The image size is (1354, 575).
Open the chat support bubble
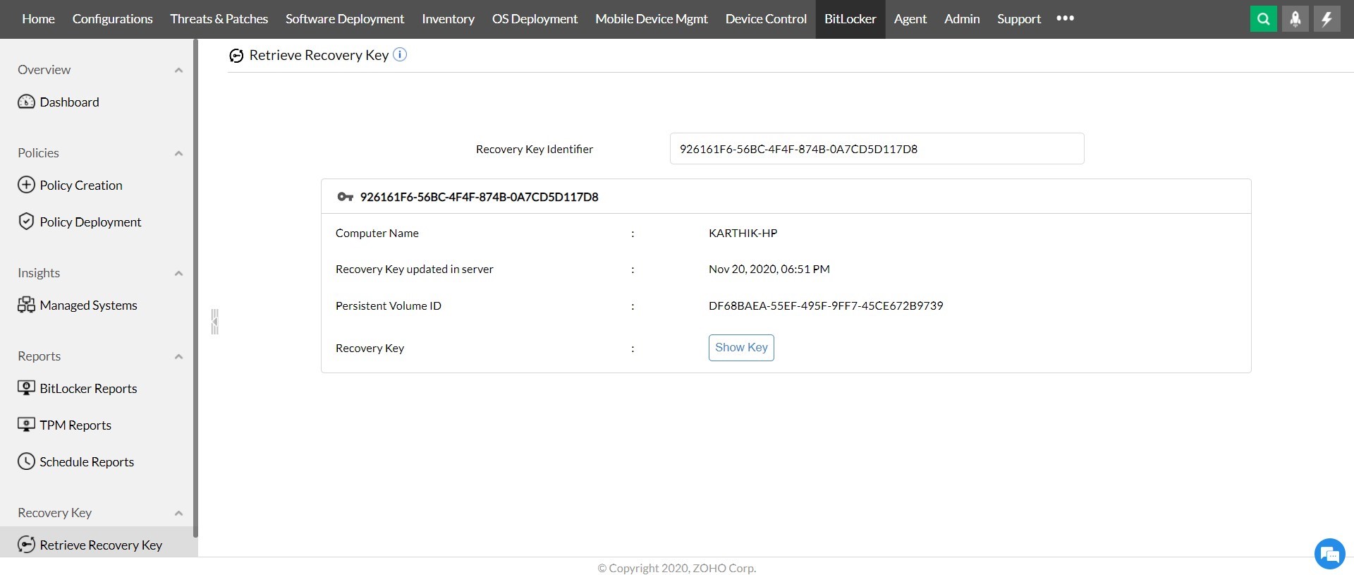(1329, 555)
